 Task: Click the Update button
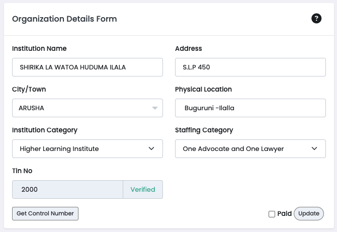[309, 213]
